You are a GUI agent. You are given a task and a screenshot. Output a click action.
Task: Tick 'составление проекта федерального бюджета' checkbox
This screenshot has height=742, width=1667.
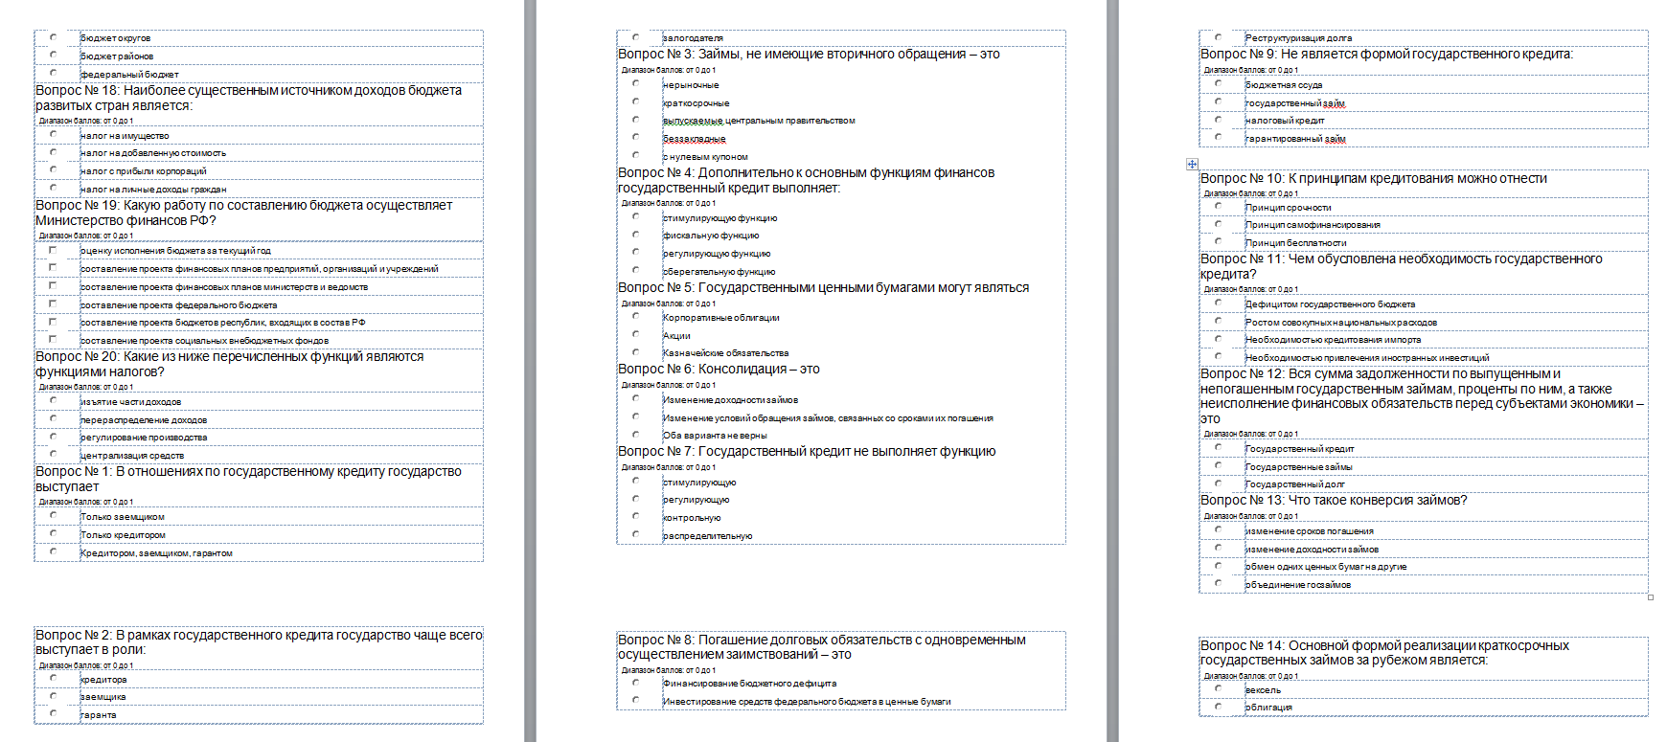click(x=54, y=304)
